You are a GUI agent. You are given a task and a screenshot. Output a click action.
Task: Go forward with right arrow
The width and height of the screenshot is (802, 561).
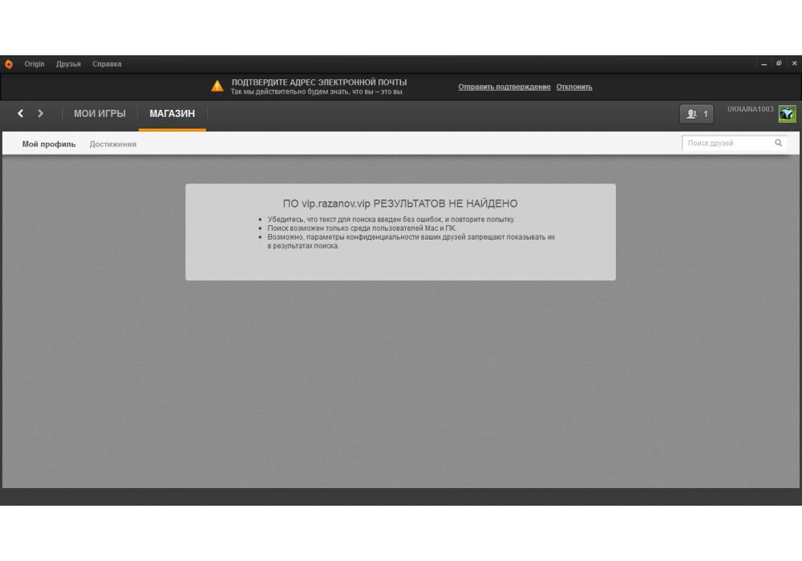tap(40, 114)
